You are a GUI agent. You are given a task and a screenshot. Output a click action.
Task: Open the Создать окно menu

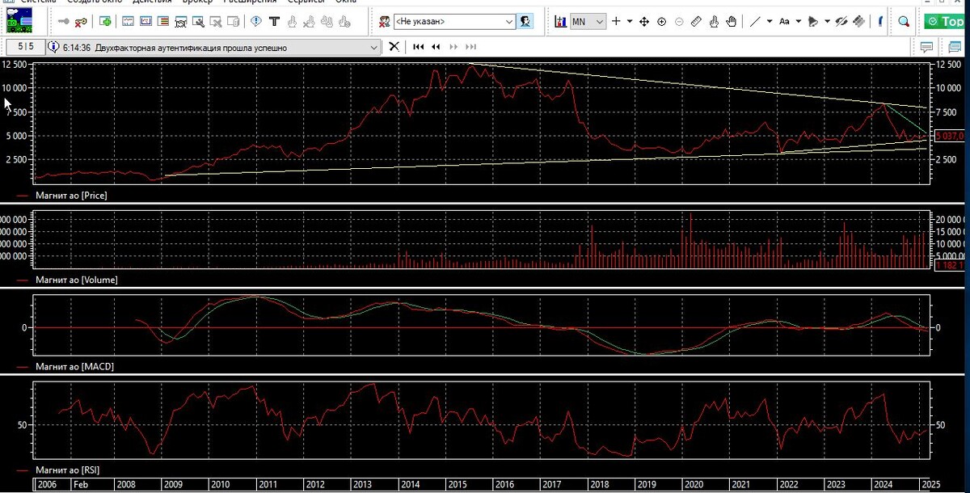pyautogui.click(x=94, y=2)
